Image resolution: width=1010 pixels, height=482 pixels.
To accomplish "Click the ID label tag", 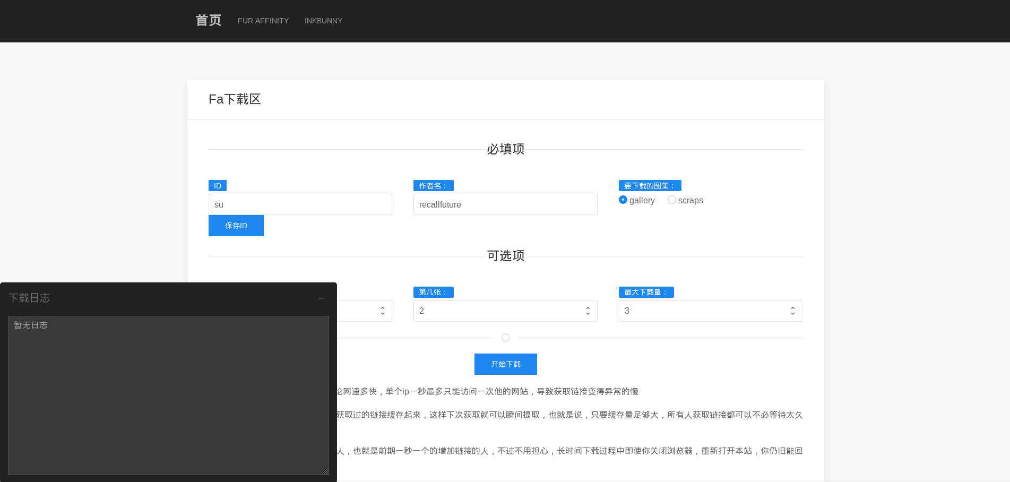I will point(218,186).
